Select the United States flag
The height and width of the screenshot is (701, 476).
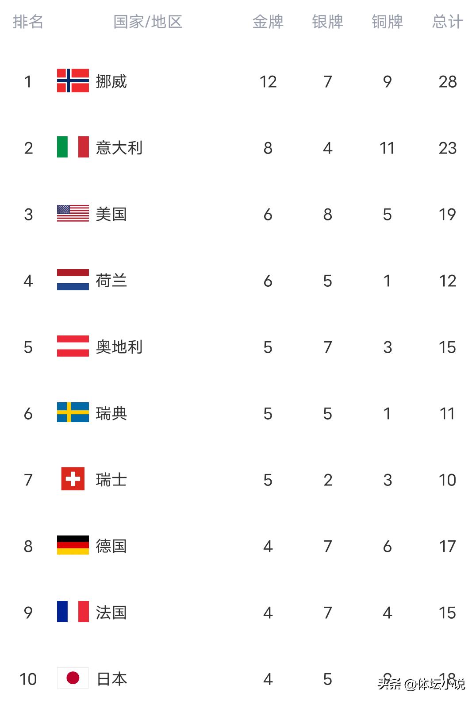click(x=73, y=214)
